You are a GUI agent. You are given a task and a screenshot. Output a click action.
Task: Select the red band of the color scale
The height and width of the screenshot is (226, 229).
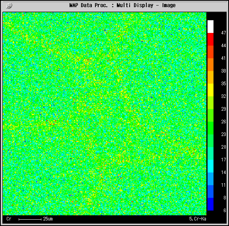(x=210, y=39)
